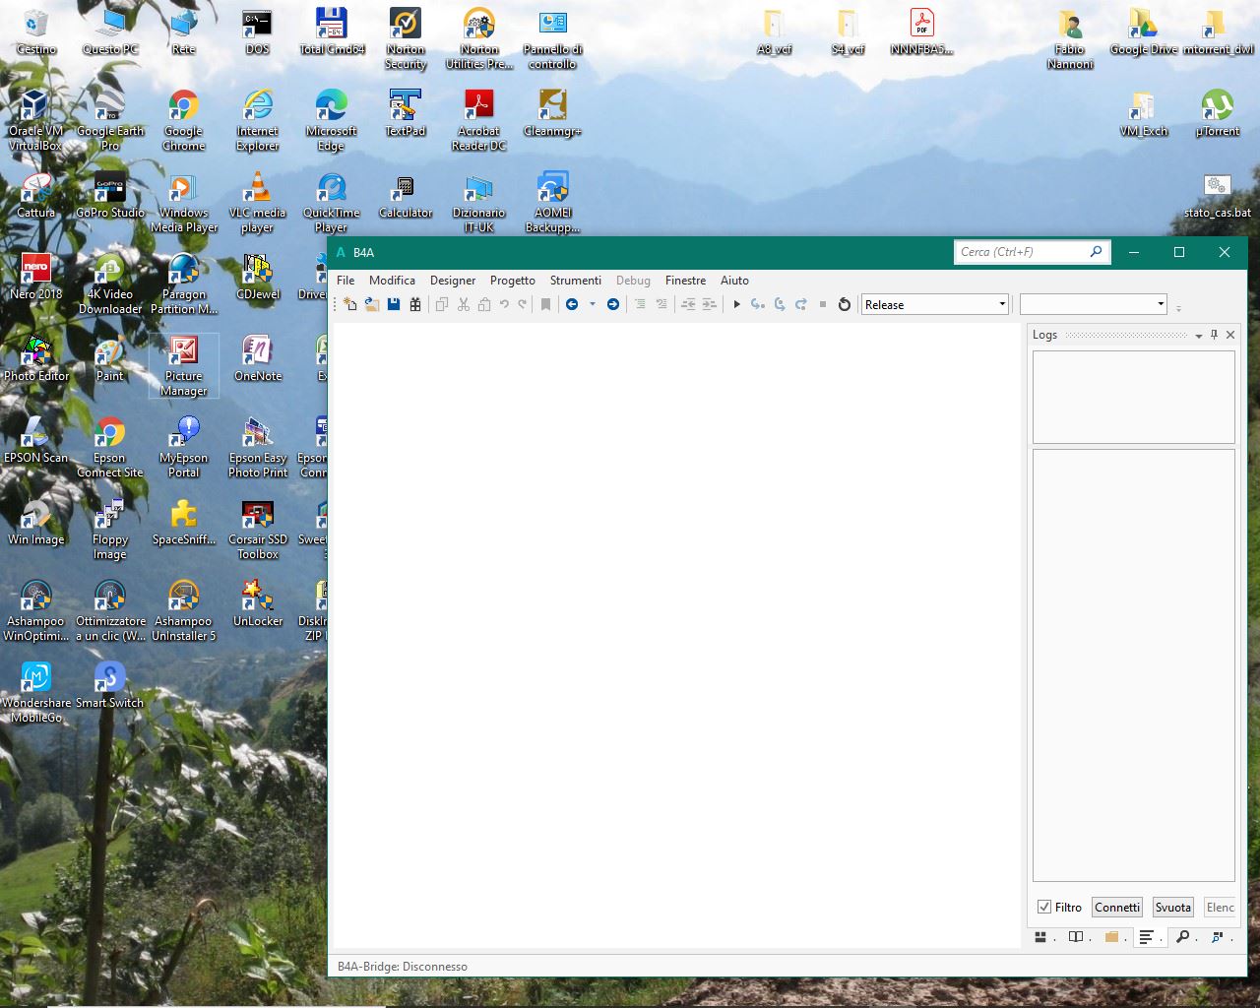Open the Release build configuration dropdown

(x=935, y=304)
